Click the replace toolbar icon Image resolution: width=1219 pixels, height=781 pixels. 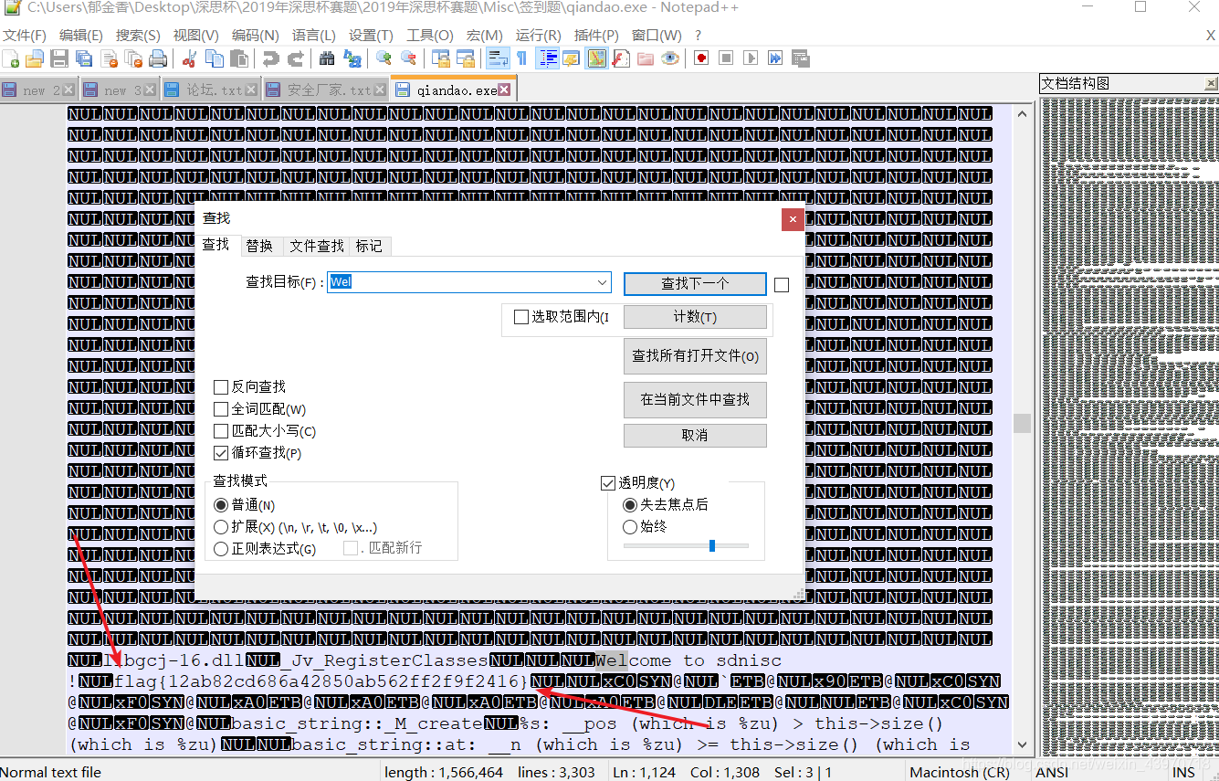352,58
